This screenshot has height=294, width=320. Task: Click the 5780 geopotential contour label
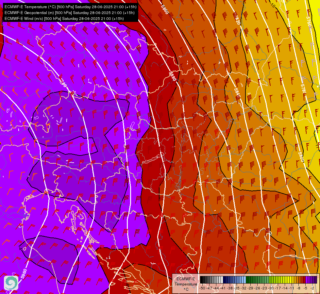(303, 89)
